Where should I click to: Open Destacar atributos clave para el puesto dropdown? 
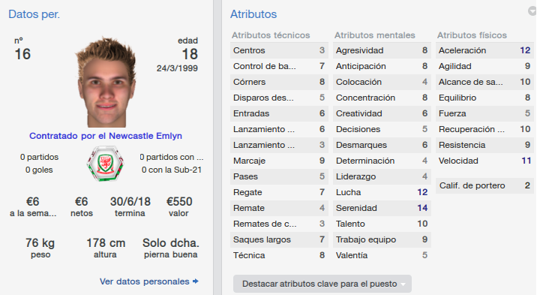322,284
